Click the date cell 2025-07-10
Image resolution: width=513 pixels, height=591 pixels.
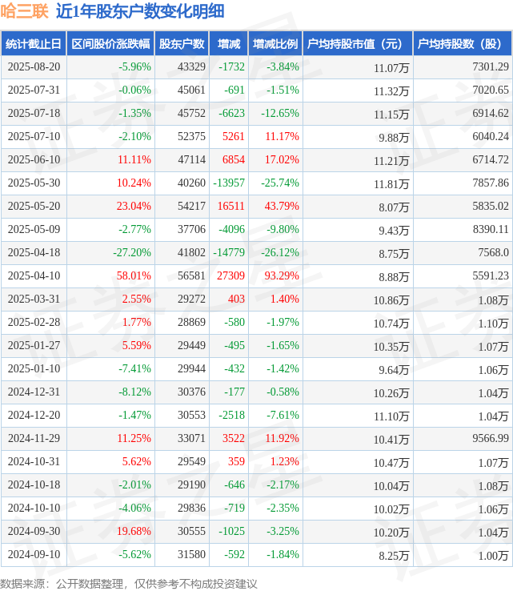[x=34, y=136]
